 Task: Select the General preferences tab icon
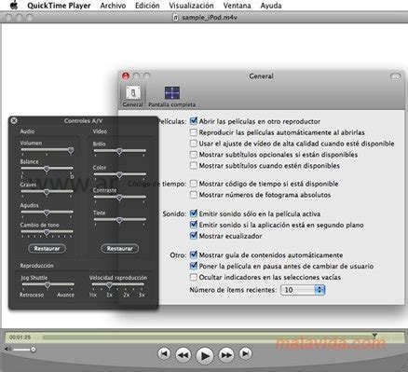coord(133,96)
